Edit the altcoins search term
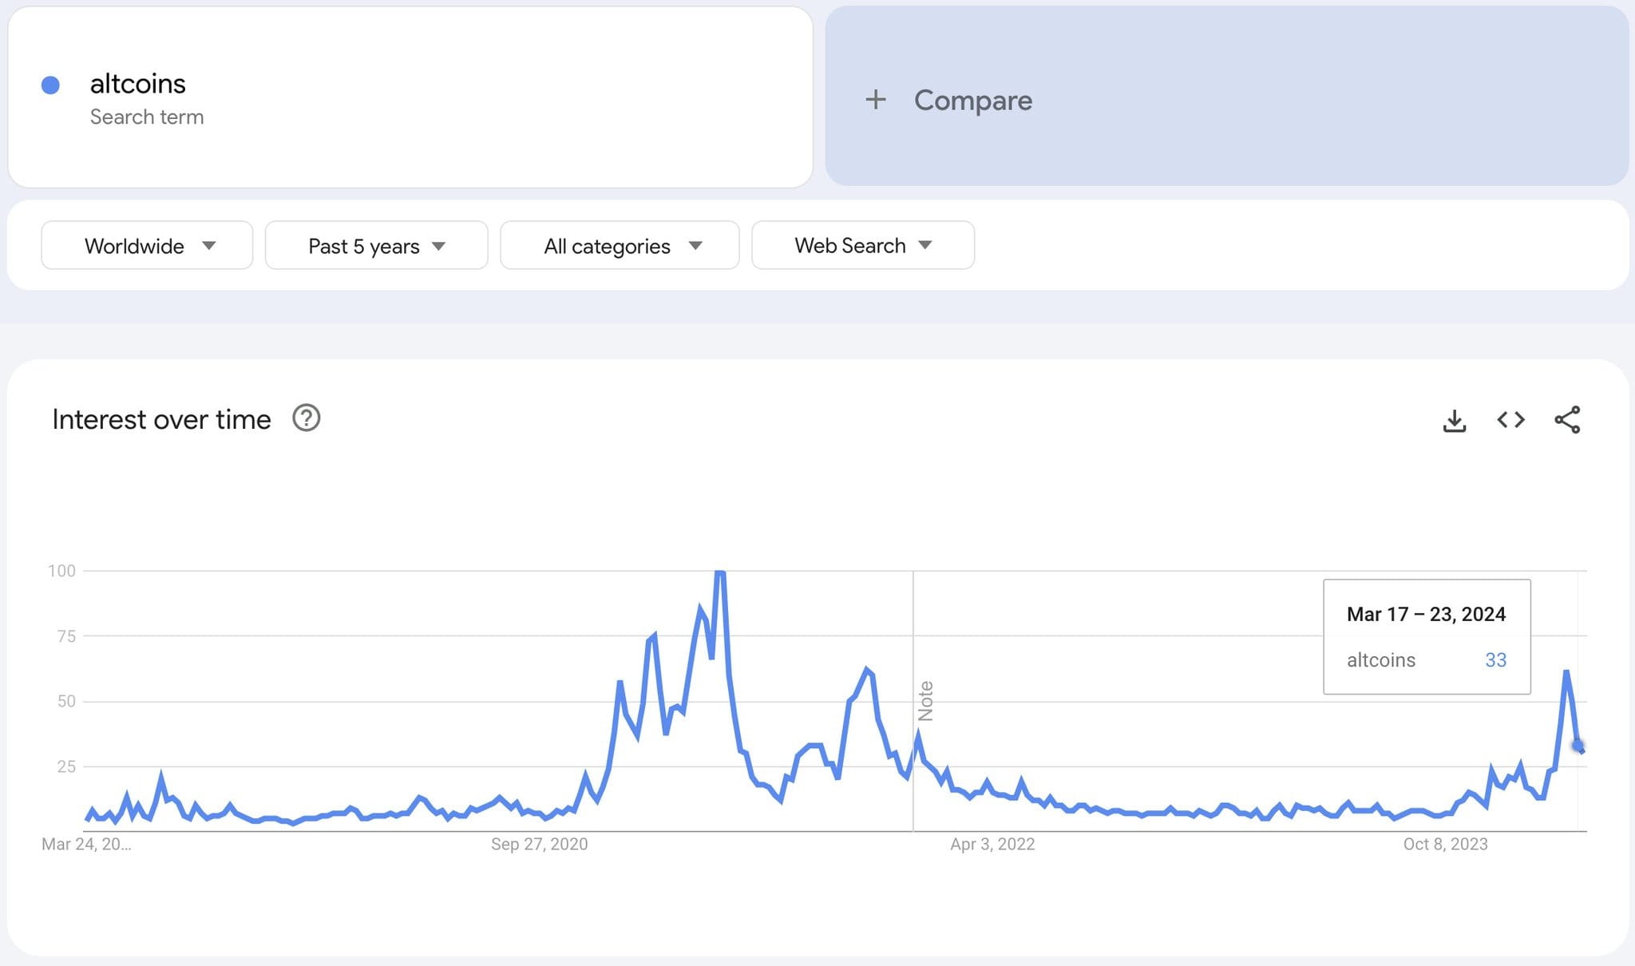Image resolution: width=1635 pixels, height=966 pixels. [137, 84]
